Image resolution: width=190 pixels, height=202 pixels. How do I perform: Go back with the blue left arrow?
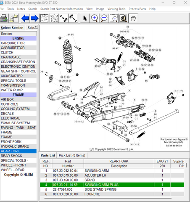click(x=25, y=18)
